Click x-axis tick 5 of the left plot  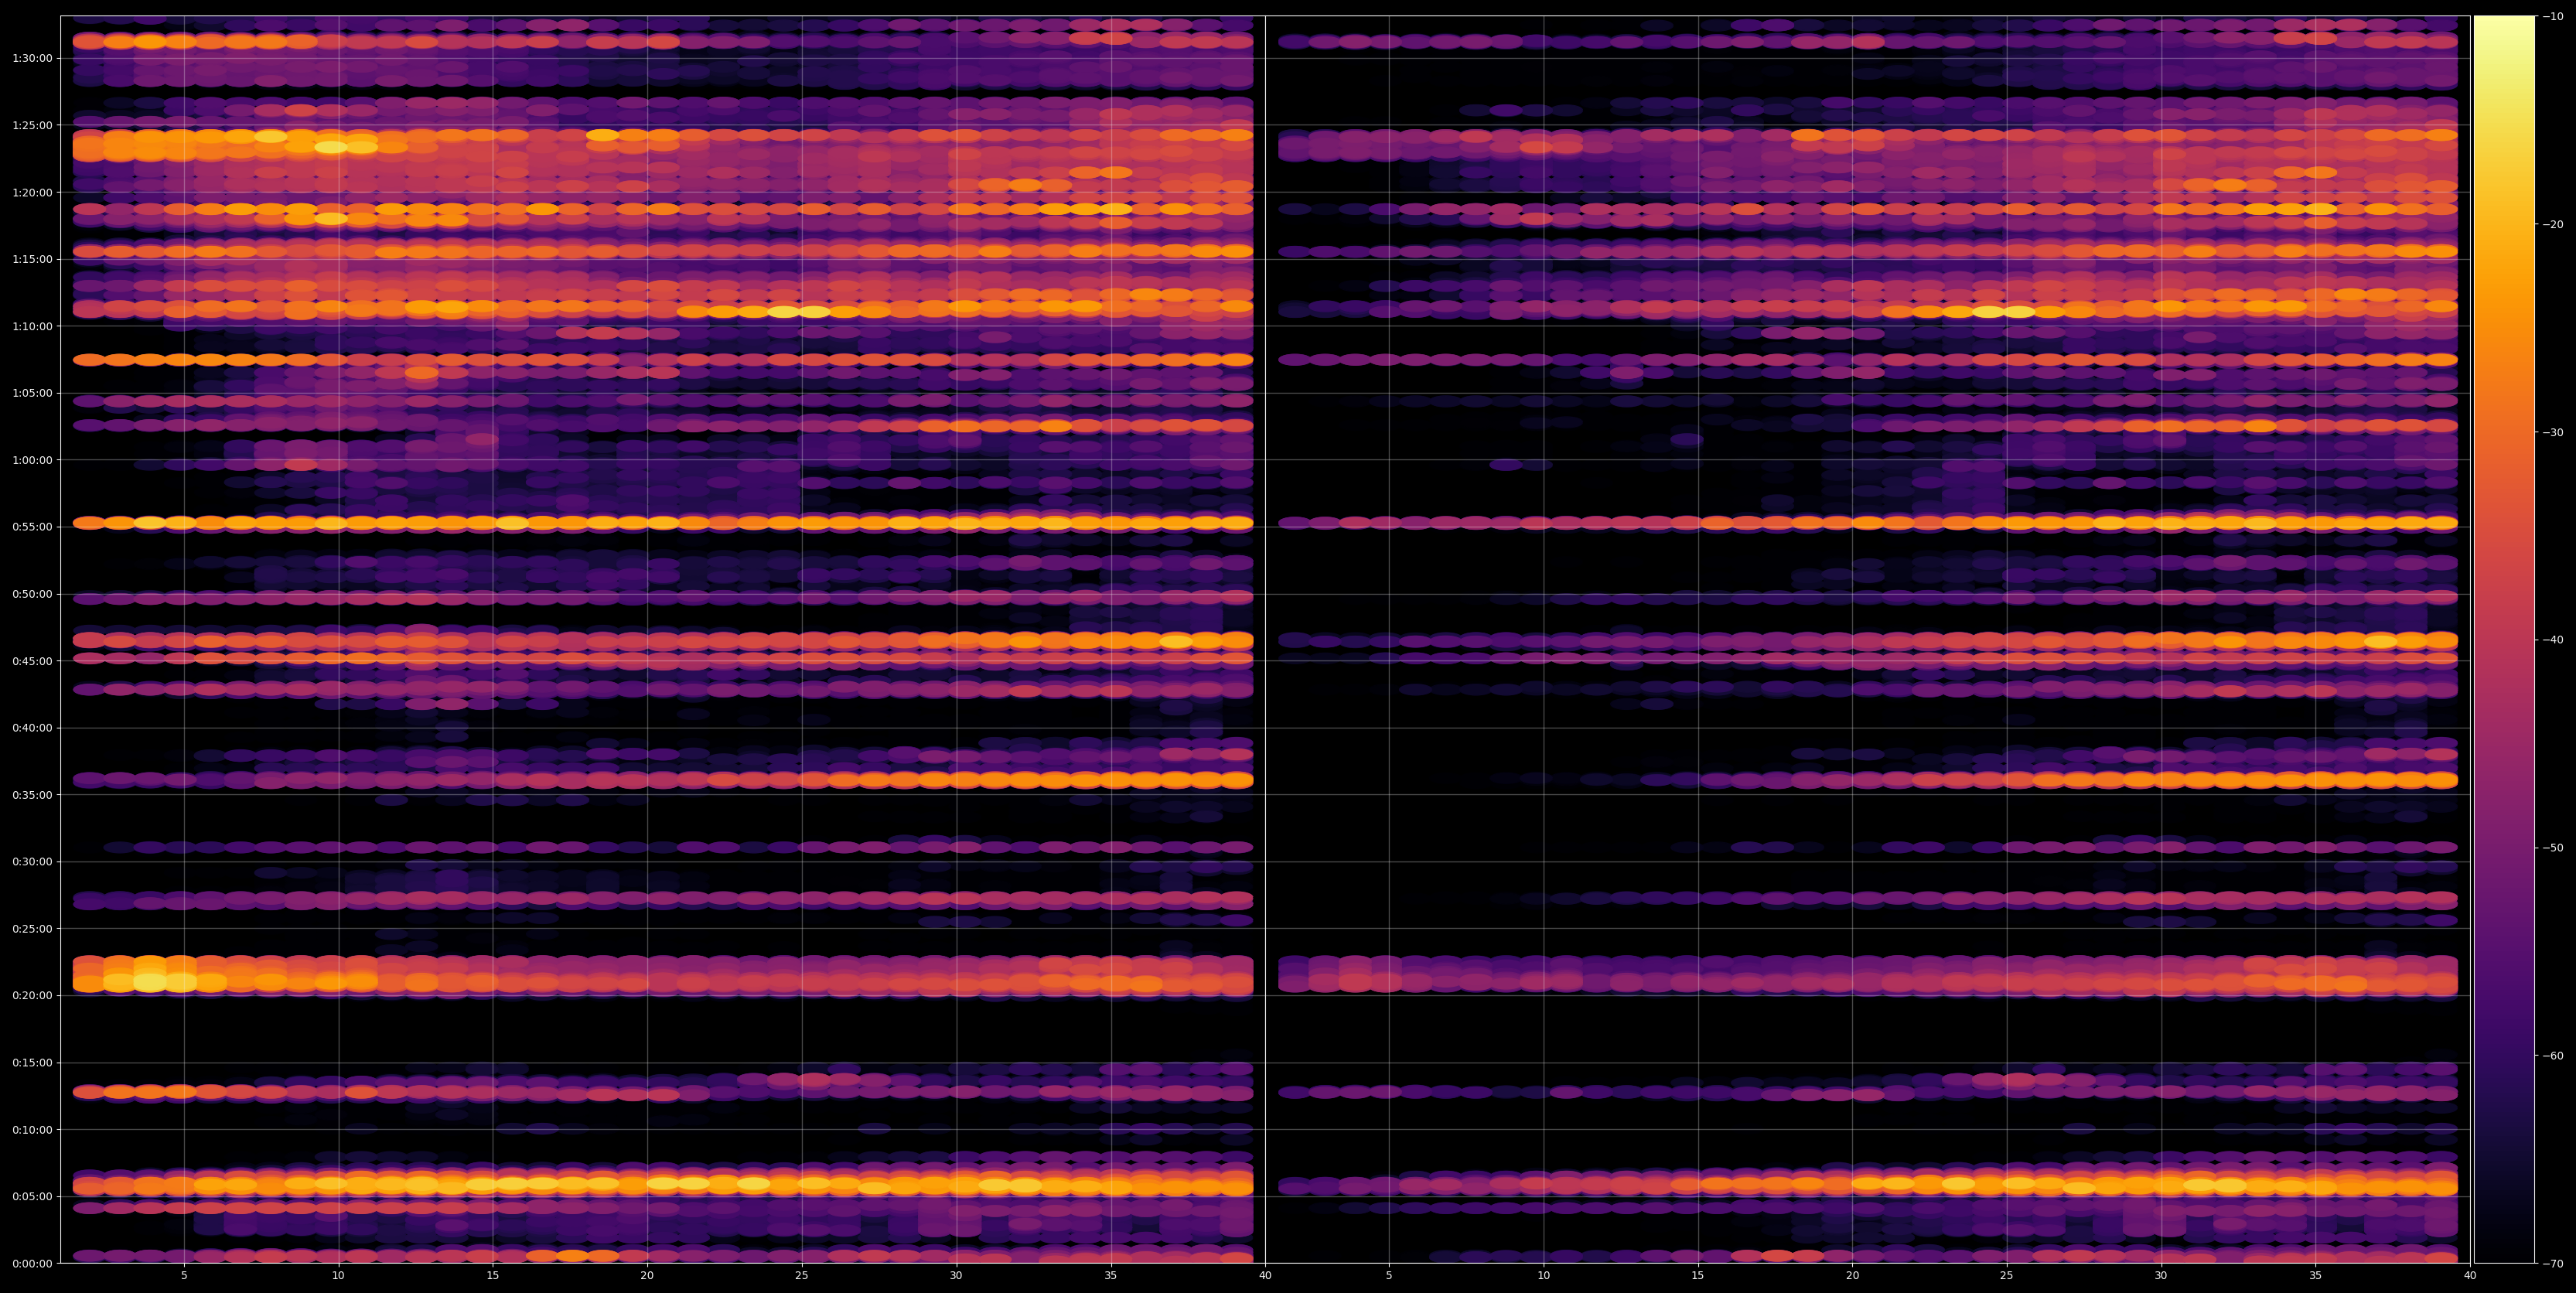coord(184,1276)
